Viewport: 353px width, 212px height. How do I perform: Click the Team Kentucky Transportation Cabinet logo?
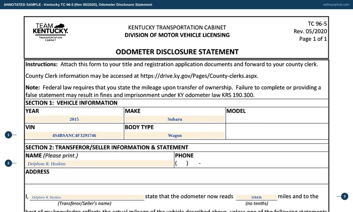51,32
